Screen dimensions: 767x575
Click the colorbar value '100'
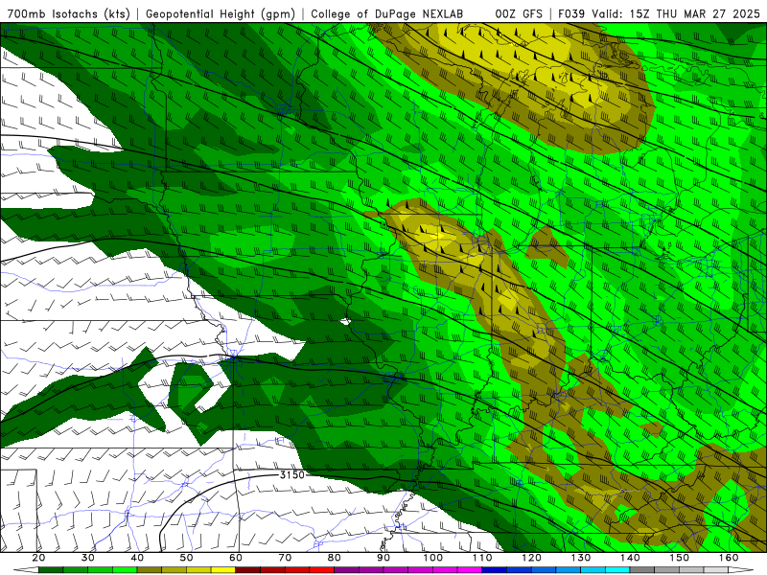pyautogui.click(x=433, y=558)
